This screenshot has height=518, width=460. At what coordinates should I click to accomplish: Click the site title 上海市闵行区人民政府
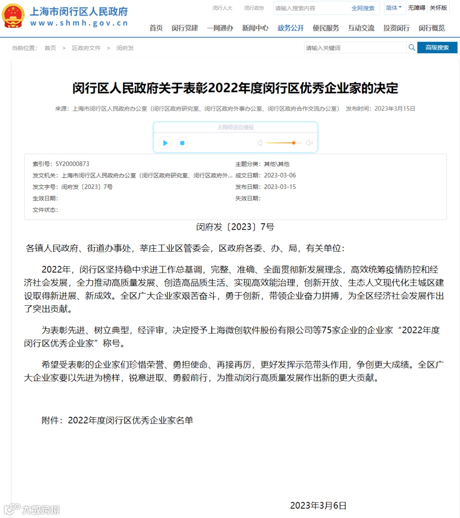79,11
